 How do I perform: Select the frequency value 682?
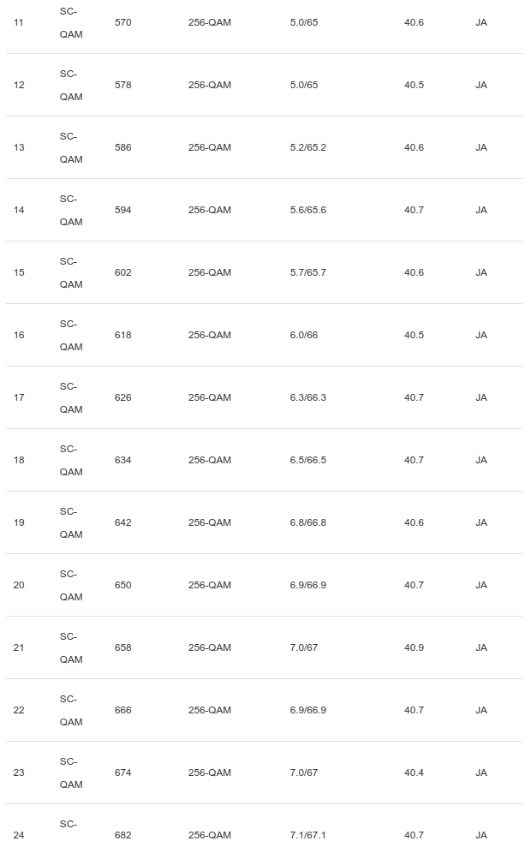(123, 835)
